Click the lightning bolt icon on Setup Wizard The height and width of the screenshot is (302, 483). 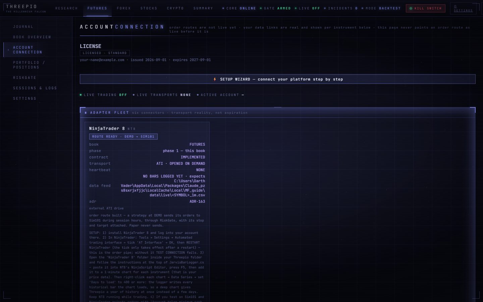pyautogui.click(x=215, y=79)
